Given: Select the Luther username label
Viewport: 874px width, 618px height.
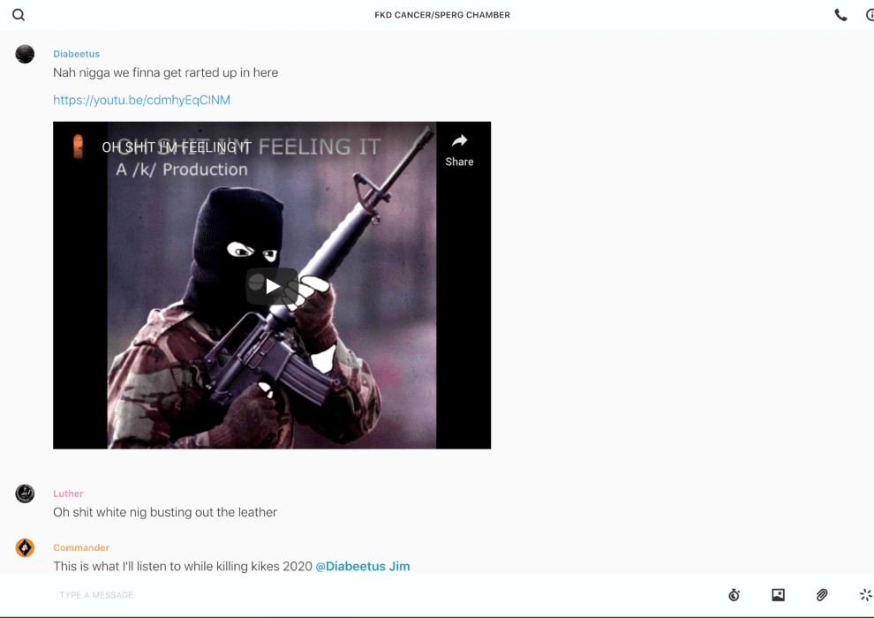Looking at the screenshot, I should click(68, 494).
